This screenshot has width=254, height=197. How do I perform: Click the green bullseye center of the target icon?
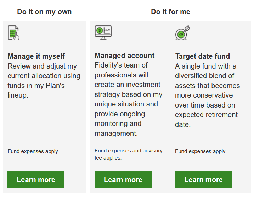click(x=181, y=35)
